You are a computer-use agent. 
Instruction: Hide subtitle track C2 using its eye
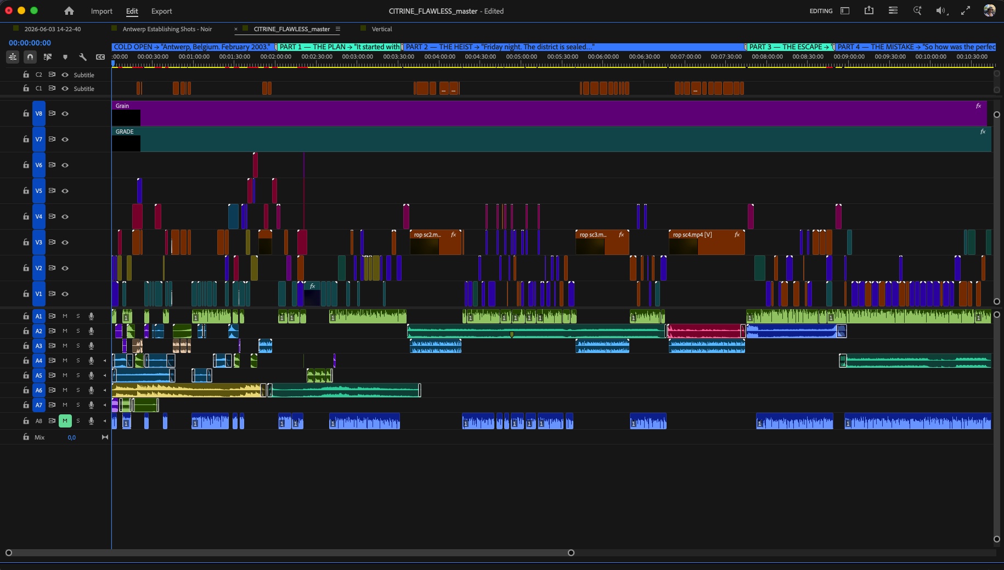pos(65,75)
